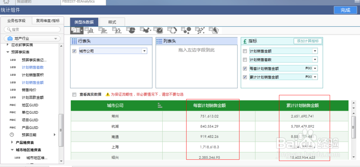Viewport: 360px width, 167px height.
Task: Click the 完成 button
Action: tap(346, 10)
